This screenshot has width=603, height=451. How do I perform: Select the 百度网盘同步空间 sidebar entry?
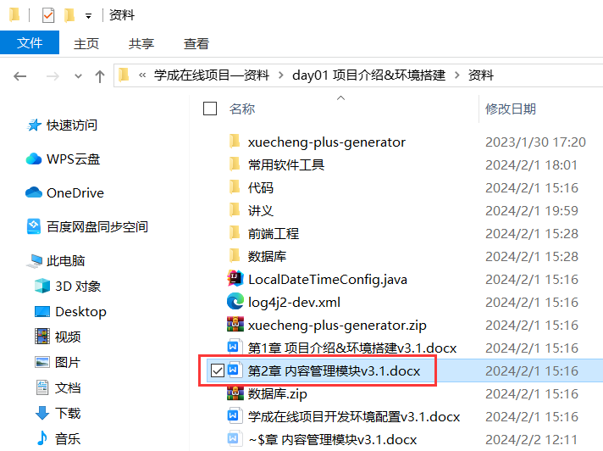click(87, 226)
